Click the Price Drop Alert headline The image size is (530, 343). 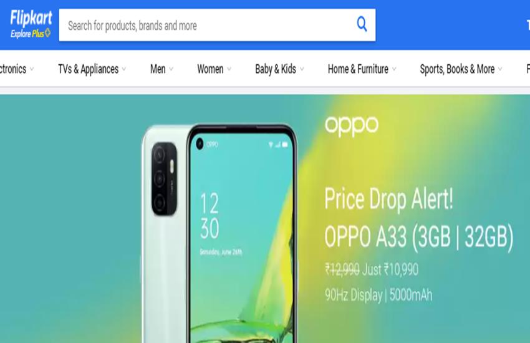(388, 199)
